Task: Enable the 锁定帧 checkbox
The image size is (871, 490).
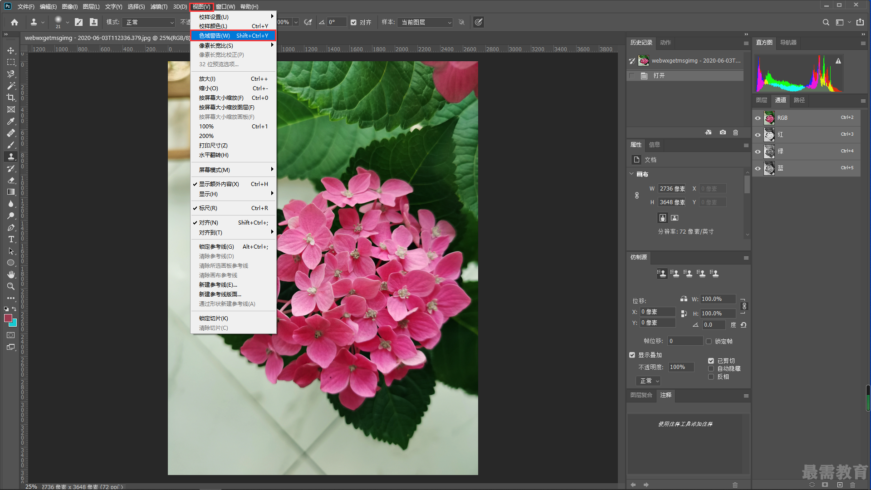Action: (709, 341)
